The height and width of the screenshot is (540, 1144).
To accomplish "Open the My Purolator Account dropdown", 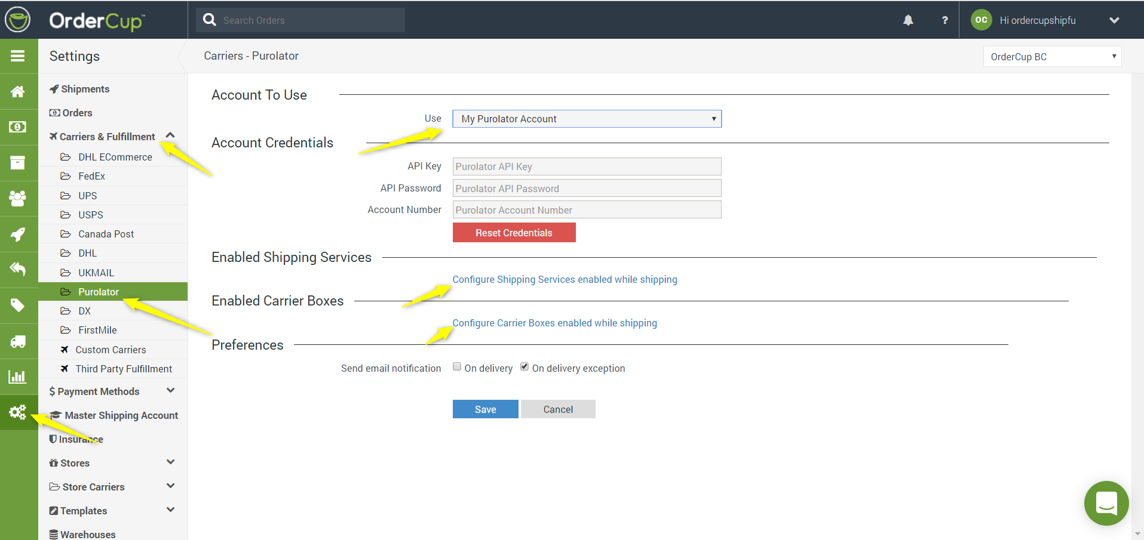I will [587, 119].
